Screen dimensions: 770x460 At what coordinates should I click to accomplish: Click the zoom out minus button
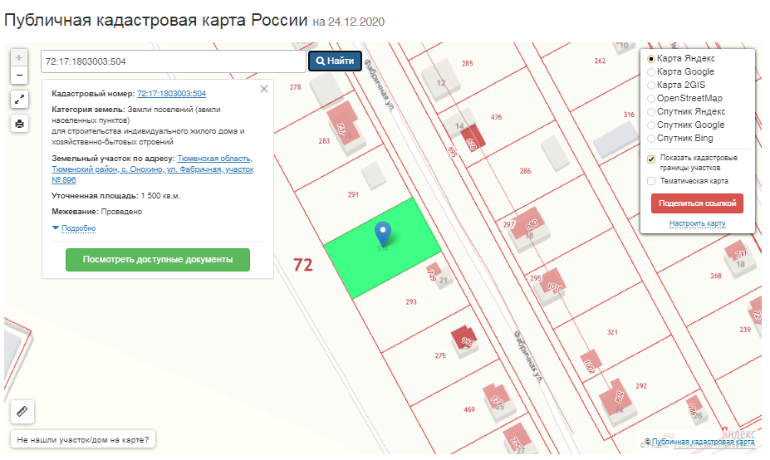[x=20, y=76]
